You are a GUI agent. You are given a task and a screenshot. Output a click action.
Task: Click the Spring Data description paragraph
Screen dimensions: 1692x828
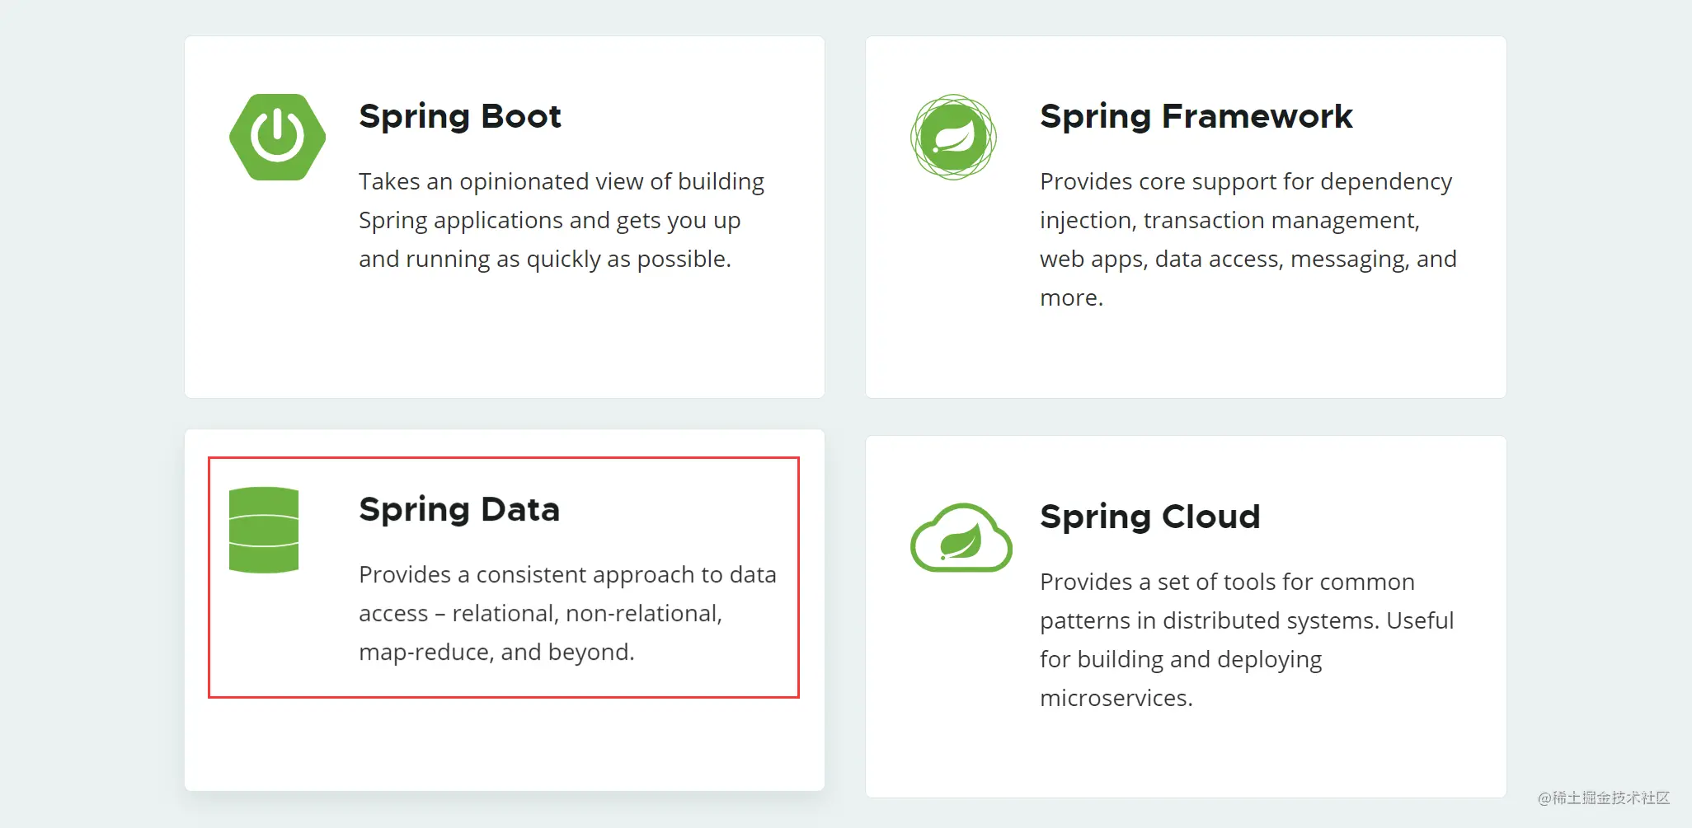point(567,613)
